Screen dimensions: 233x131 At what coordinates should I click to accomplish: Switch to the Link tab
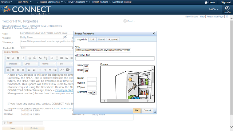coord(92,40)
